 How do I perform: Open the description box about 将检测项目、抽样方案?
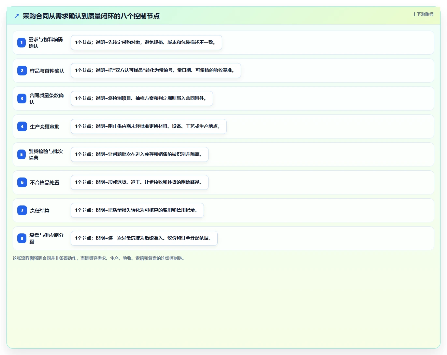tap(142, 99)
